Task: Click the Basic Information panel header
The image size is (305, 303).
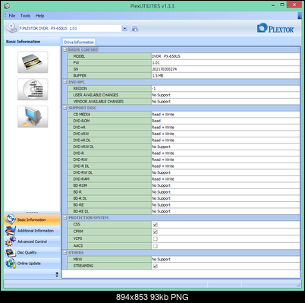Action: click(32, 42)
